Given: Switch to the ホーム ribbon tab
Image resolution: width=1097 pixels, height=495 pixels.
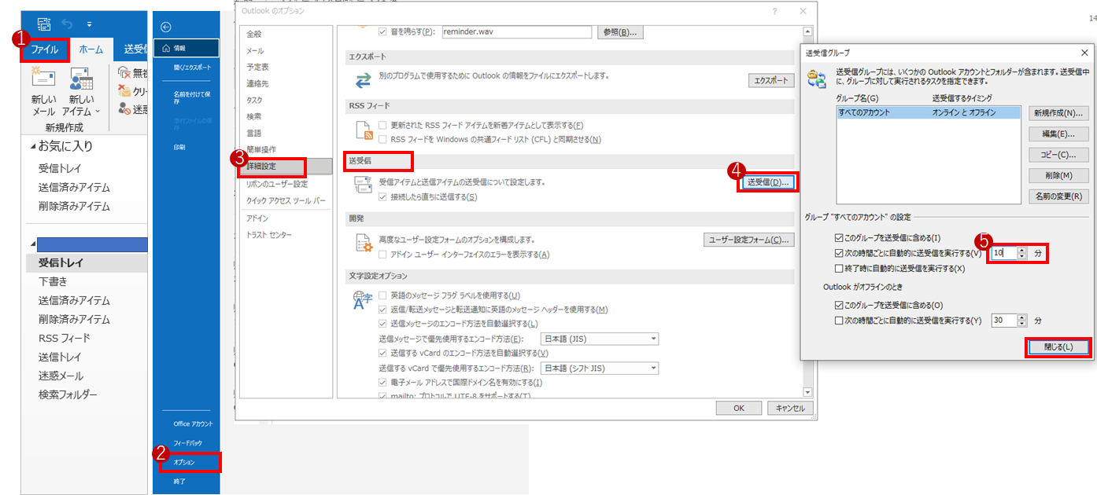Looking at the screenshot, I should 91,49.
